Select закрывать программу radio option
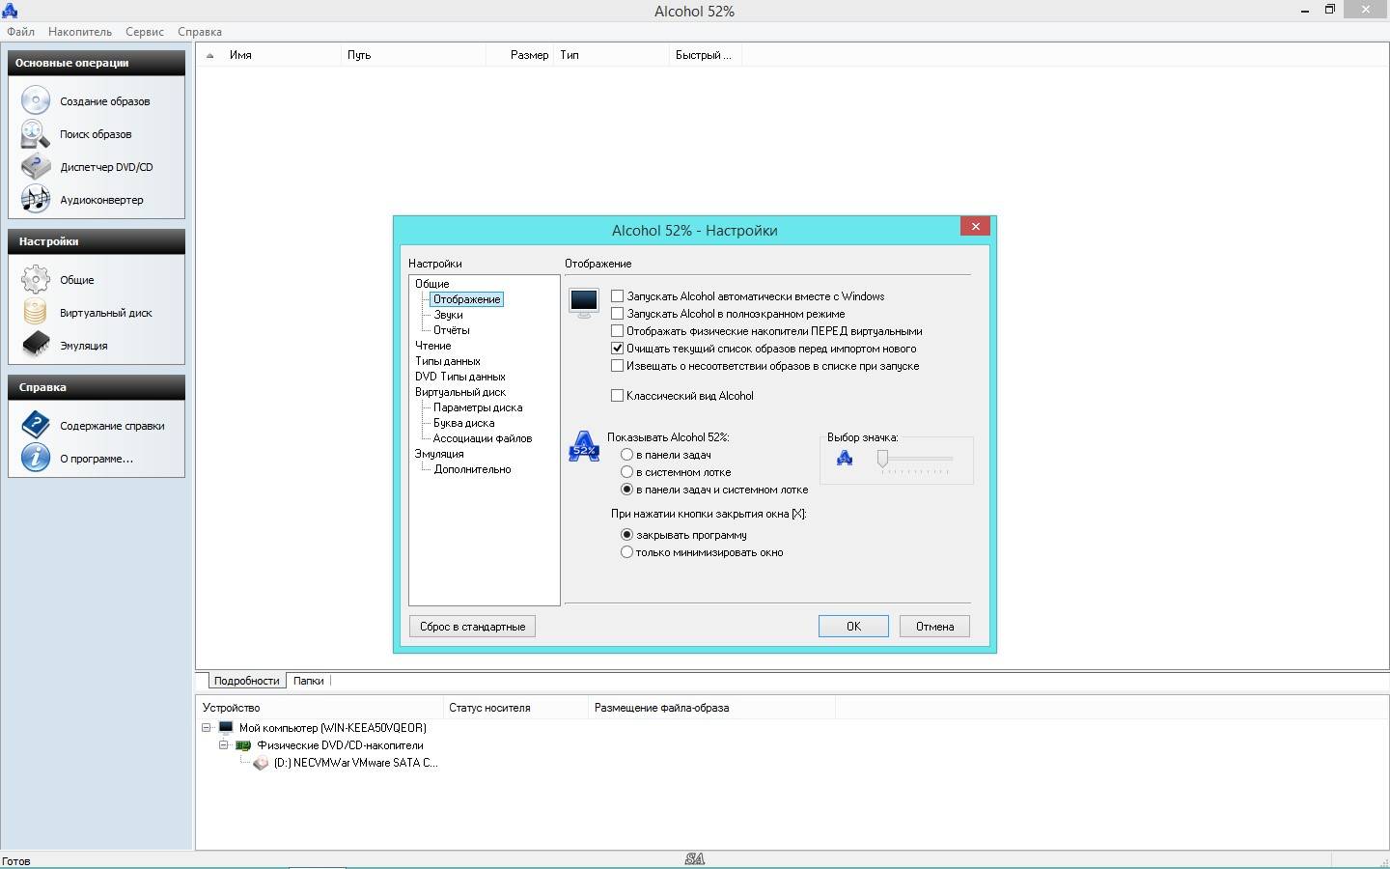 627,534
